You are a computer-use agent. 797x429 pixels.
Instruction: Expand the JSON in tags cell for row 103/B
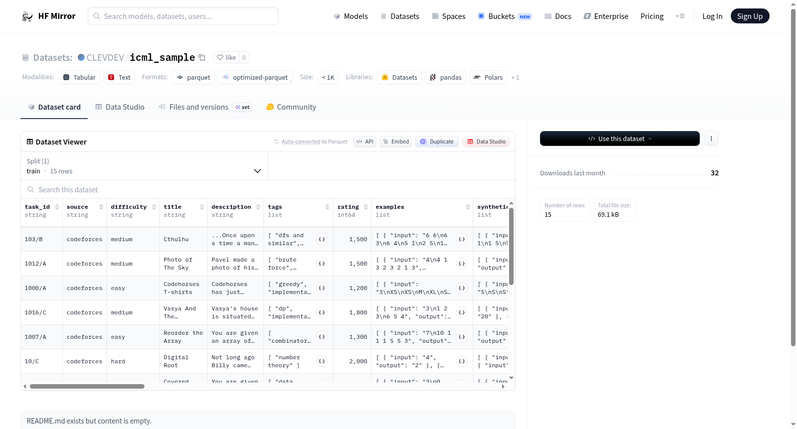point(322,239)
